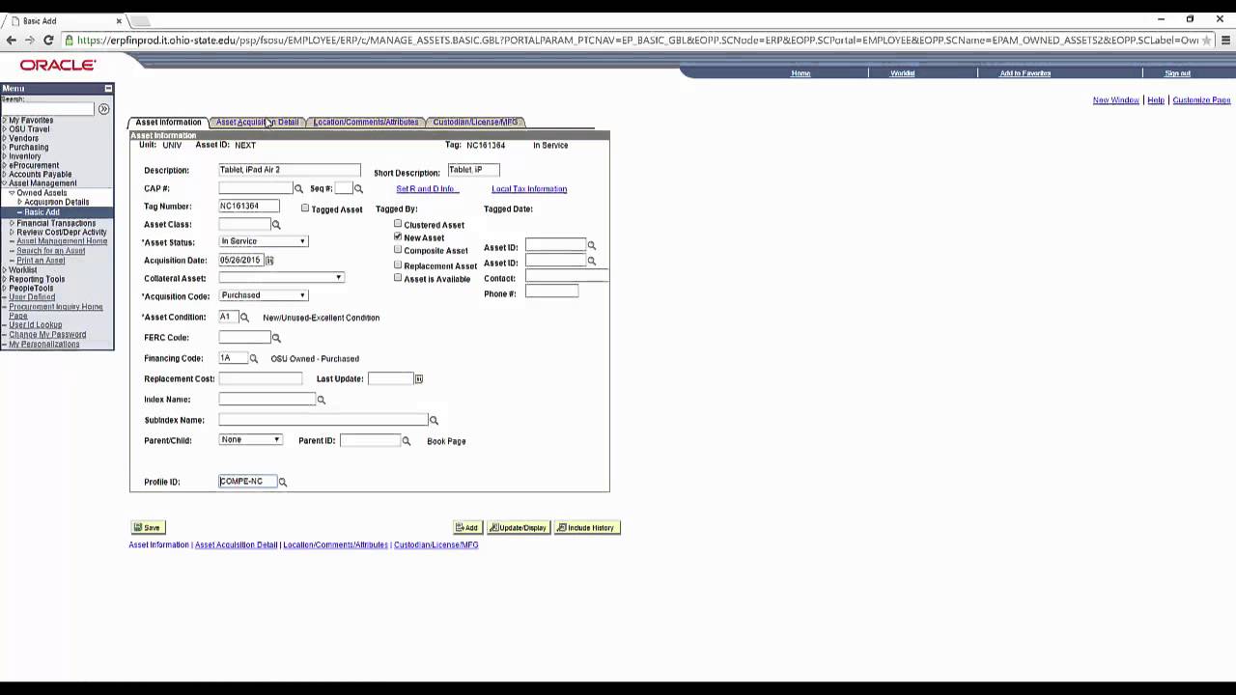Click the Oracle logo
Screen dimensions: 1236x695
58,66
